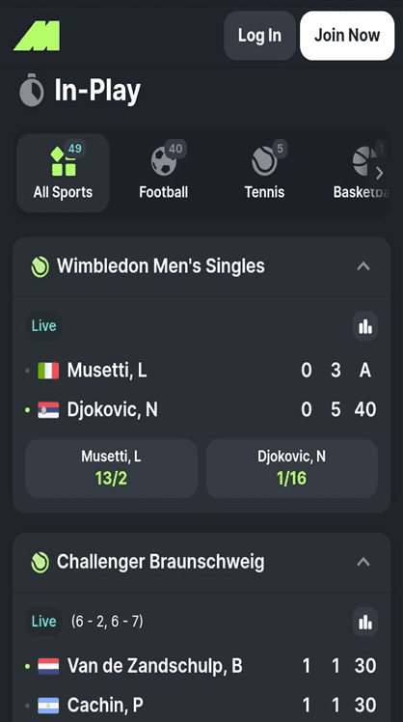This screenshot has height=722, width=403.
Task: Bet on Musetti at 13/2
Action: coord(111,469)
